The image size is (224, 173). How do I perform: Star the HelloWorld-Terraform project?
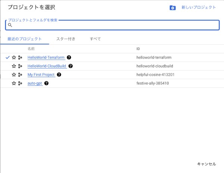tap(14, 58)
